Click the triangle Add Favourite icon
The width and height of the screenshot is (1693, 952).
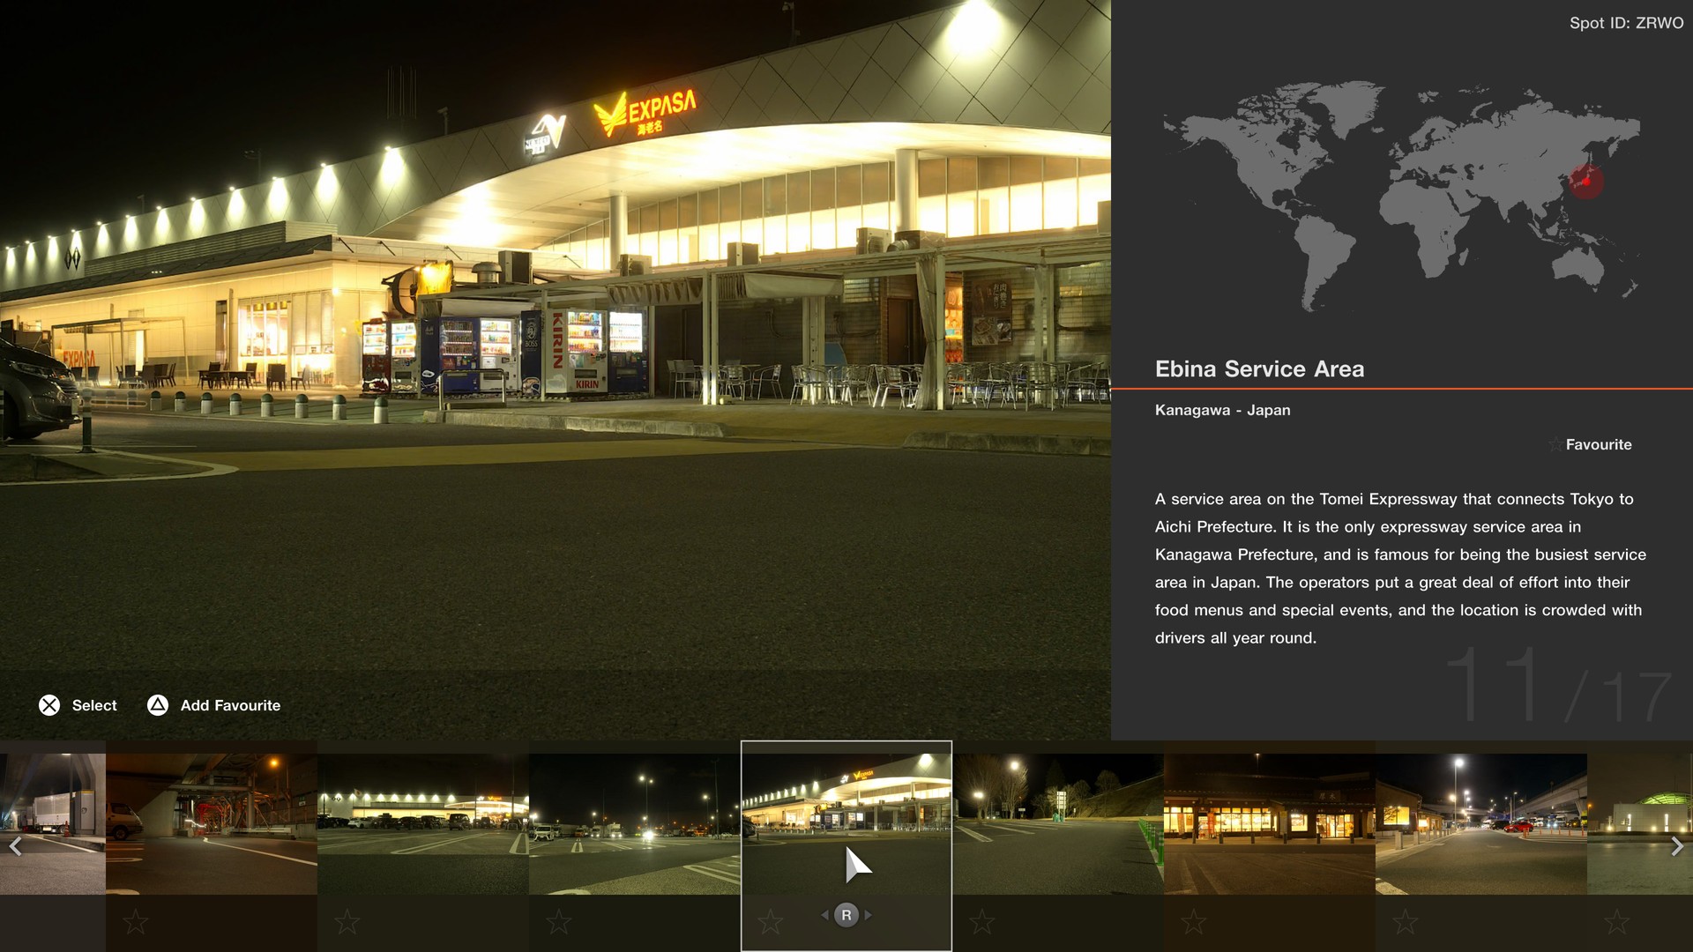[157, 705]
